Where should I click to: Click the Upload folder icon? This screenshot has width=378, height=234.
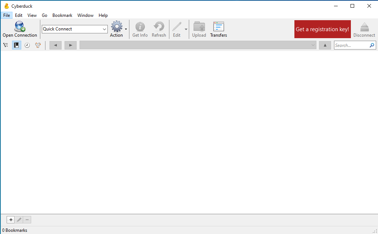click(x=199, y=26)
